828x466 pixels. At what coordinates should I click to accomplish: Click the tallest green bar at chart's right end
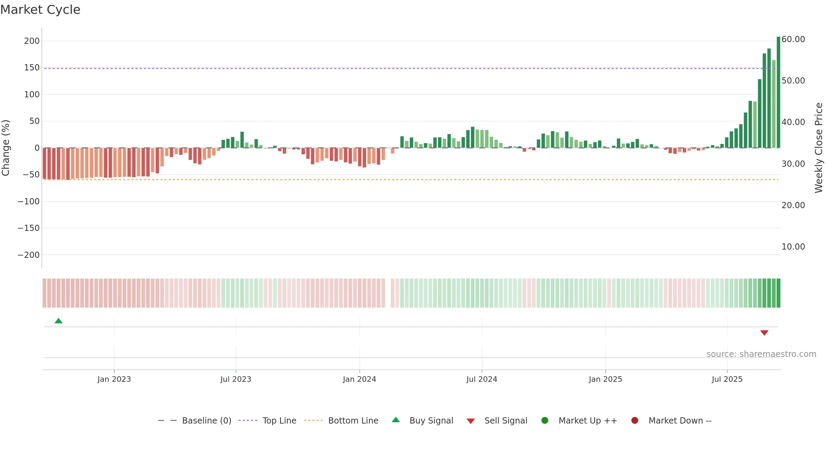778,92
